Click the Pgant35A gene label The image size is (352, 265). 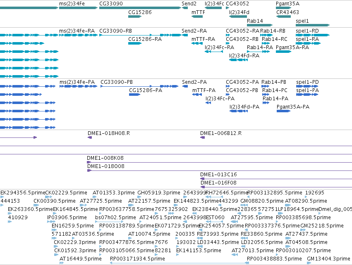[287, 4]
